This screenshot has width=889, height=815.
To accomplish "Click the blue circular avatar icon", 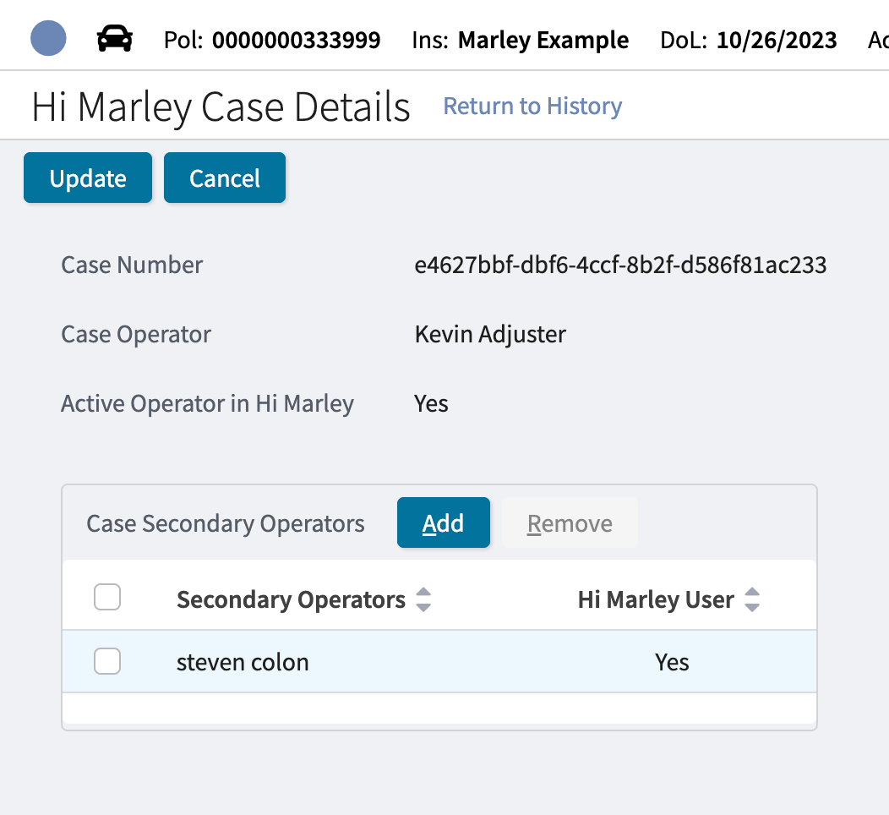I will pos(48,38).
